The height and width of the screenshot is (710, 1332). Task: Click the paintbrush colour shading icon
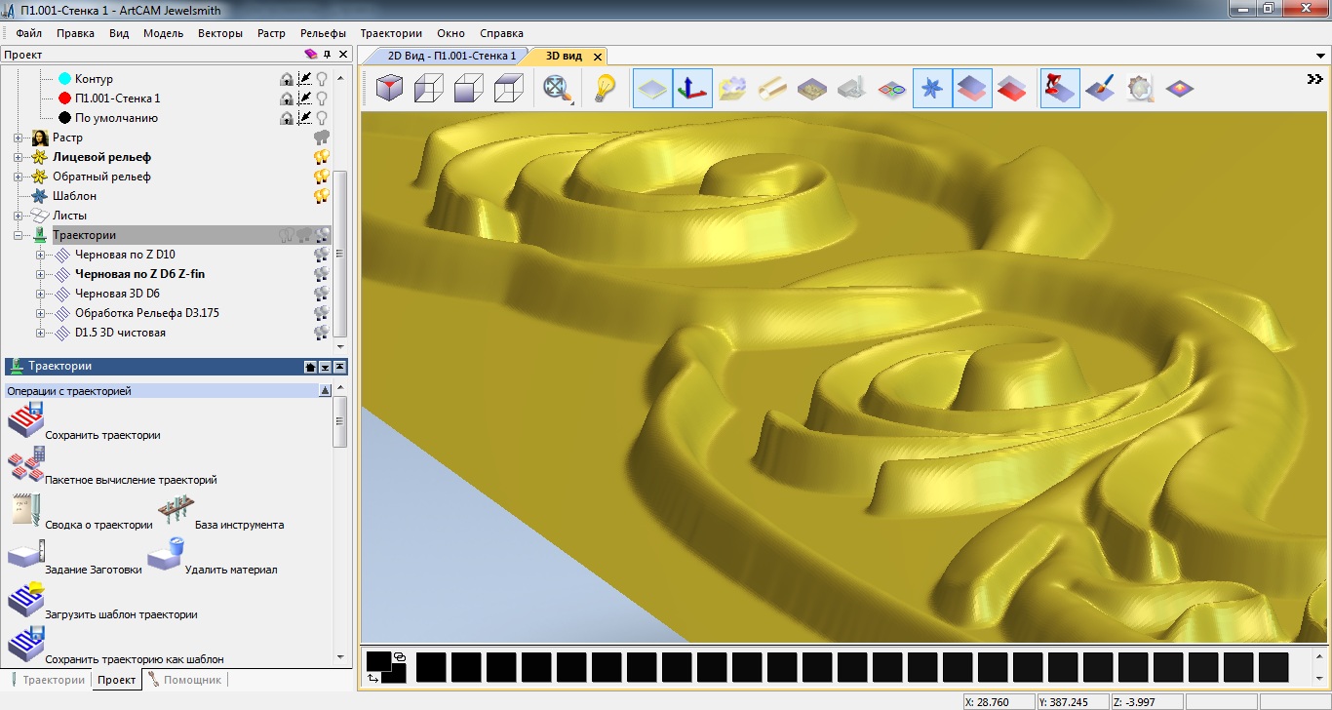tap(1100, 89)
